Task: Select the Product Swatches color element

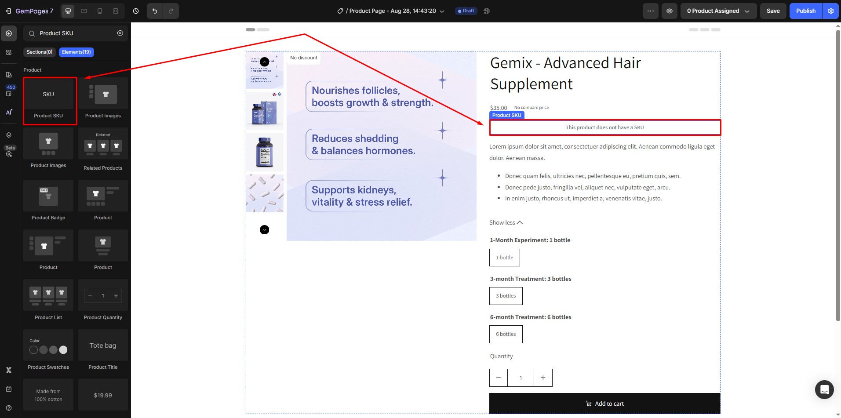Action: 48,350
